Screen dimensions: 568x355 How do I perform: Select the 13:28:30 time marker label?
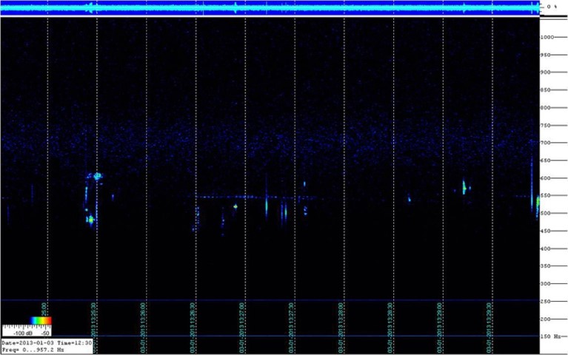click(390, 328)
